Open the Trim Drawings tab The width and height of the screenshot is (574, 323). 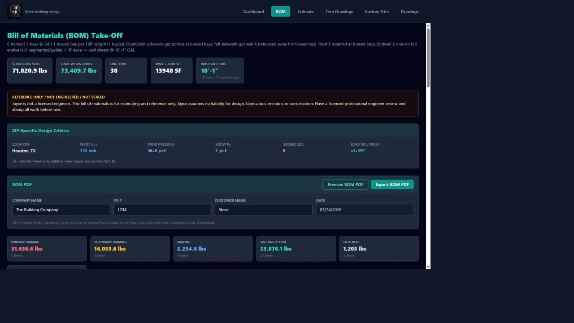(x=339, y=11)
